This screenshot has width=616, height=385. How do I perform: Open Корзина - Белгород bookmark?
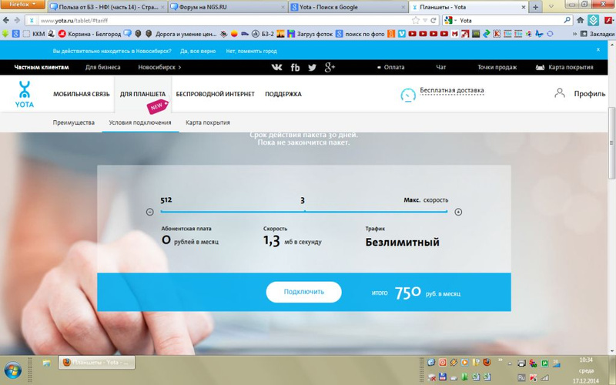pos(89,34)
